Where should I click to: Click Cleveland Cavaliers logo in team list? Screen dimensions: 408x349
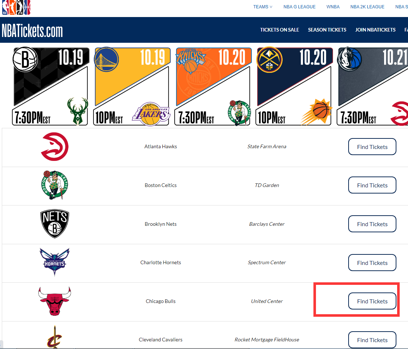[x=54, y=337]
